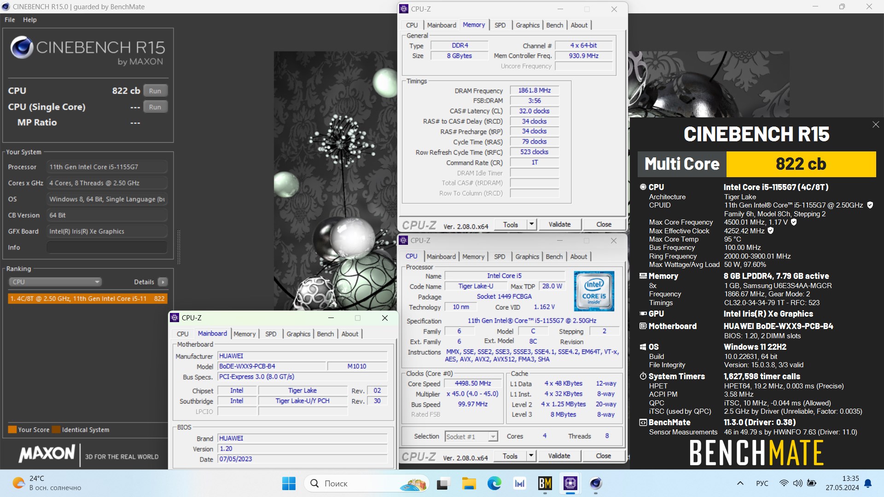Run the CPU multi-core benchmark
This screenshot has width=884, height=497.
click(x=155, y=91)
